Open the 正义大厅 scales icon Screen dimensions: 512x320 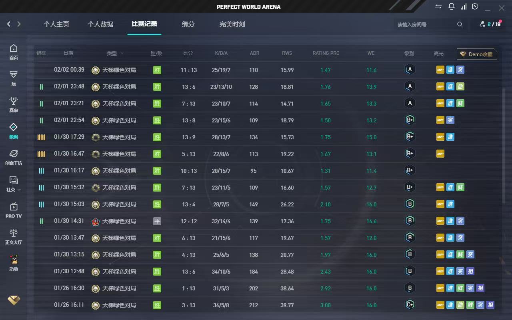14,236
